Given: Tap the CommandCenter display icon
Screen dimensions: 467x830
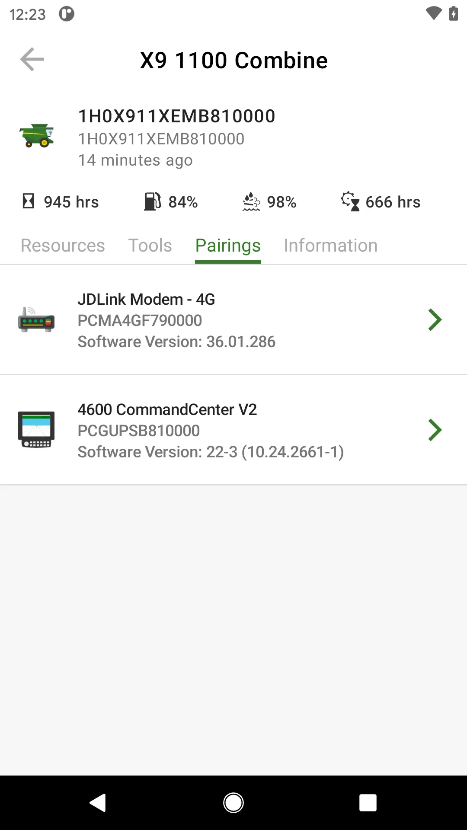Looking at the screenshot, I should pyautogui.click(x=36, y=430).
